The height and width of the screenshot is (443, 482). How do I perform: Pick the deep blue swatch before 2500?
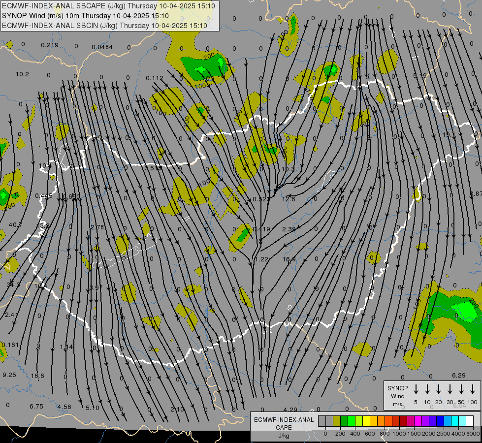point(440,421)
